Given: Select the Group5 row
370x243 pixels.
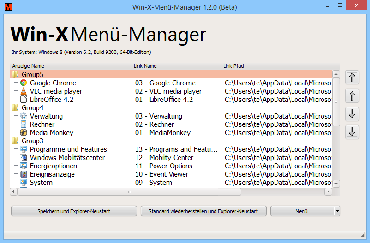Looking at the screenshot, I should pyautogui.click(x=171, y=75).
